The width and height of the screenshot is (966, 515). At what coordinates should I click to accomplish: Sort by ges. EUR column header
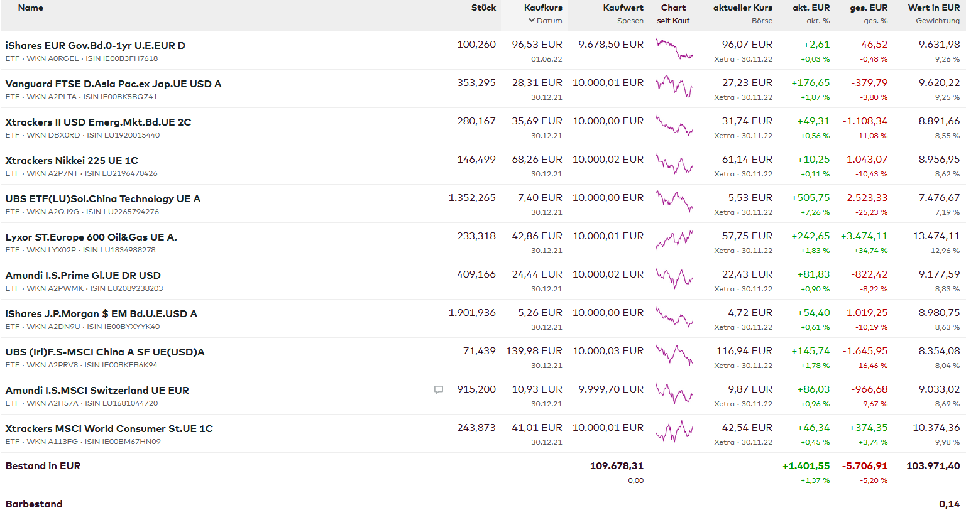(x=869, y=8)
